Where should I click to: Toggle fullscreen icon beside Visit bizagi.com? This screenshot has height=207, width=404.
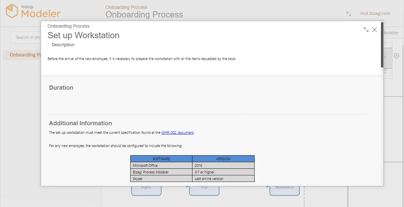click(x=349, y=14)
